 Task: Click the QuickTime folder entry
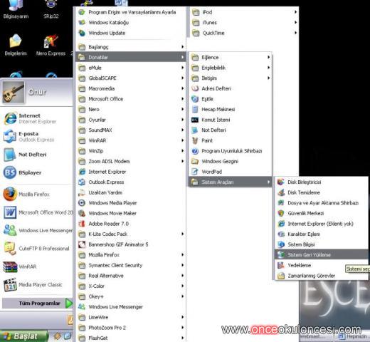tap(244, 33)
